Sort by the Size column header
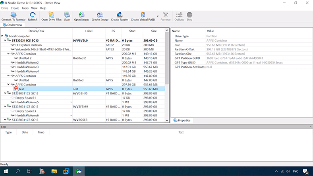 [153, 31]
